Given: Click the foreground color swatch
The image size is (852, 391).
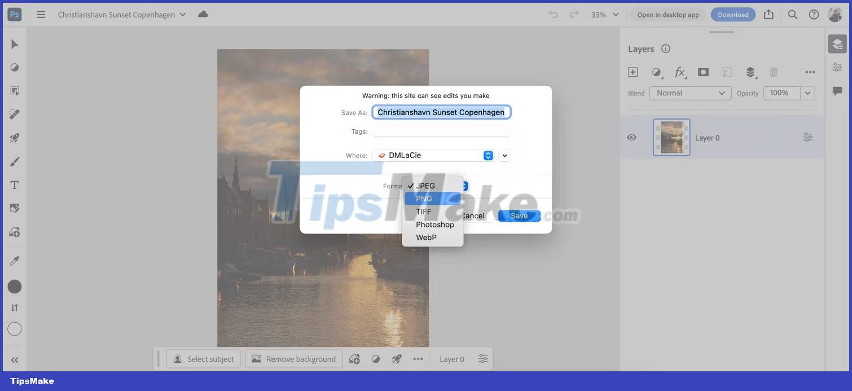Looking at the screenshot, I should [x=14, y=286].
